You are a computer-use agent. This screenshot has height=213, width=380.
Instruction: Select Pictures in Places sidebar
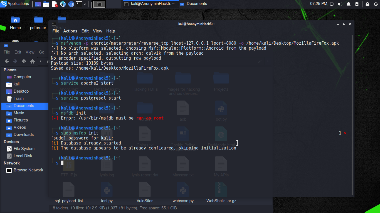click(x=25, y=120)
